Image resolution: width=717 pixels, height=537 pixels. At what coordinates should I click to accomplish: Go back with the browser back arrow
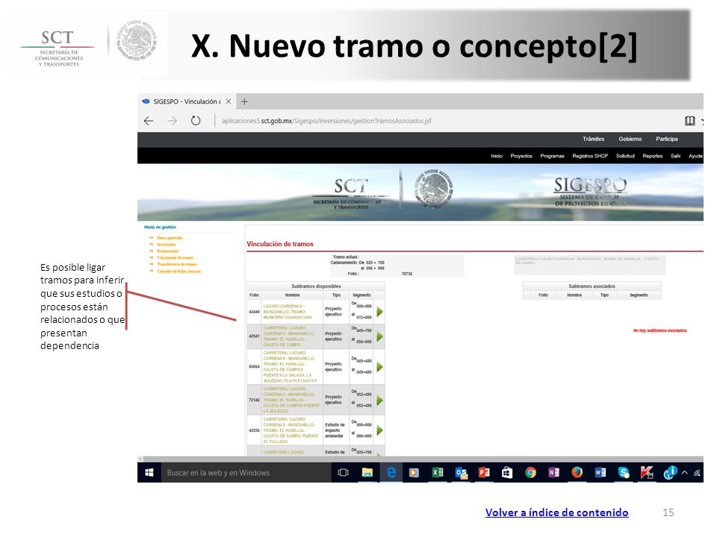[149, 121]
